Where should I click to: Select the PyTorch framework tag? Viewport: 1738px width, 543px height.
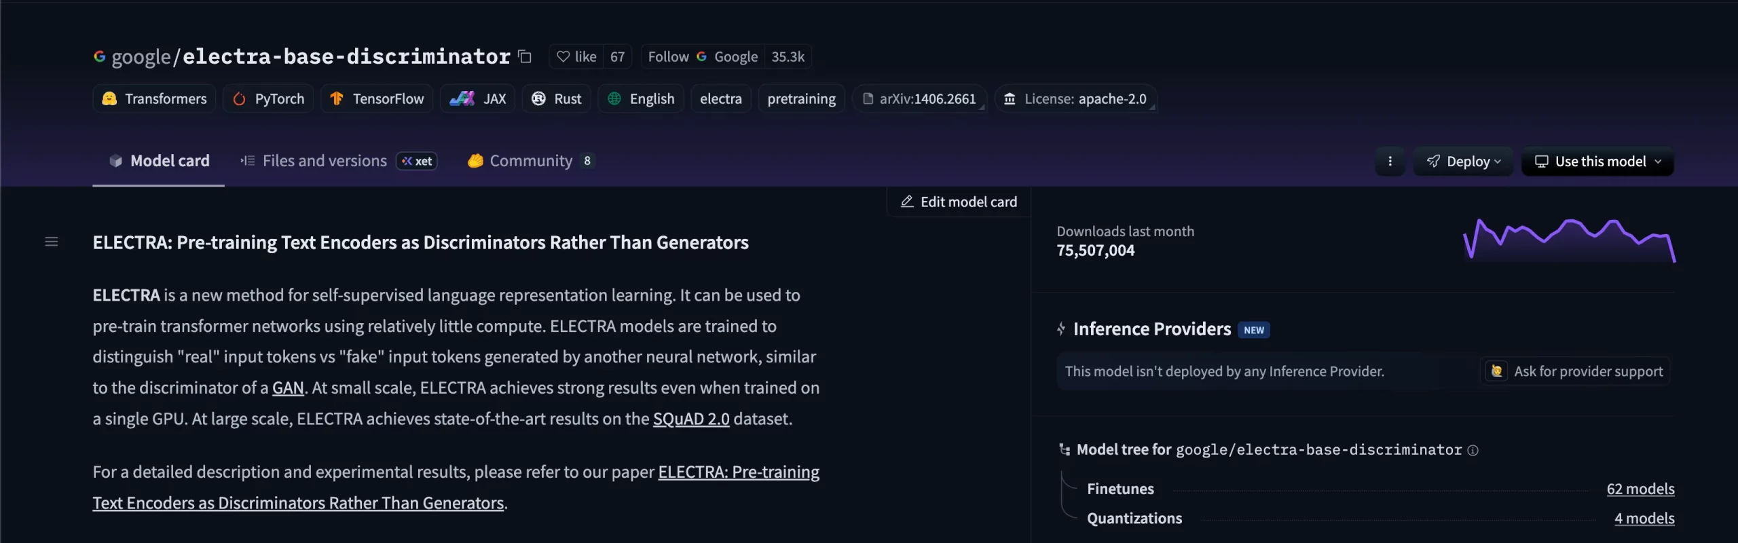click(269, 99)
